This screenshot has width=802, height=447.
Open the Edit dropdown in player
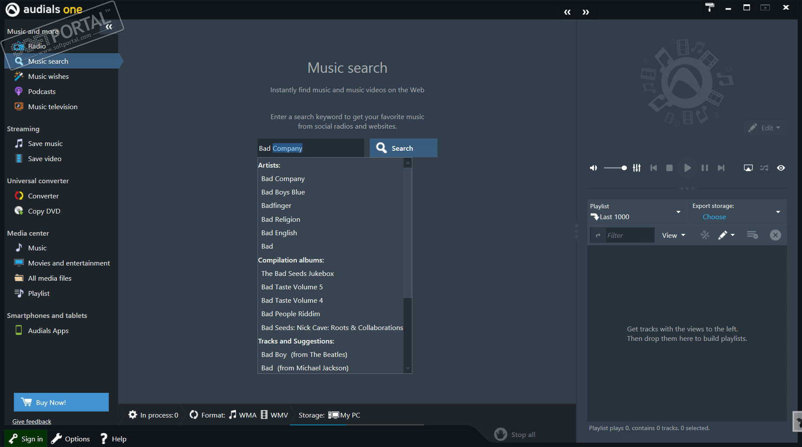coord(765,128)
